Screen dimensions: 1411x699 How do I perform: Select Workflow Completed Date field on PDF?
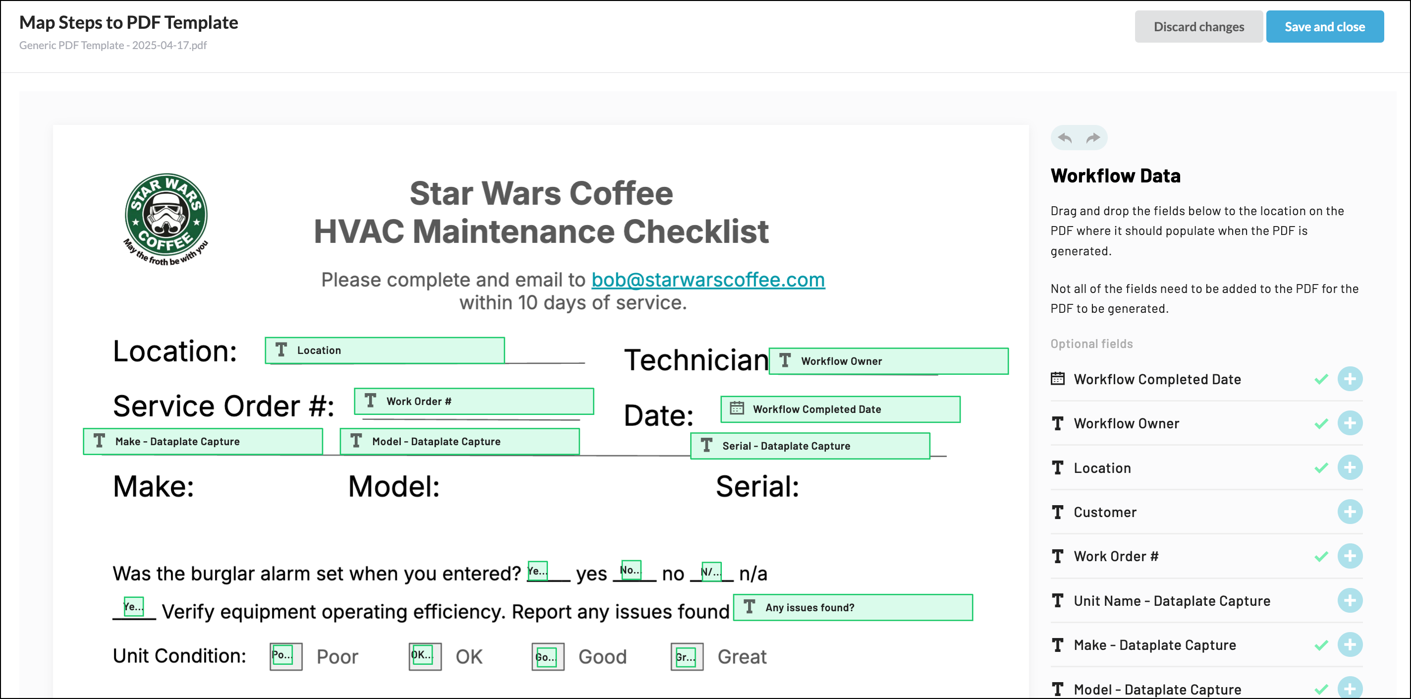[840, 409]
